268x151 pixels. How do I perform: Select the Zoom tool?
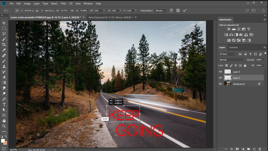[x=4, y=126]
